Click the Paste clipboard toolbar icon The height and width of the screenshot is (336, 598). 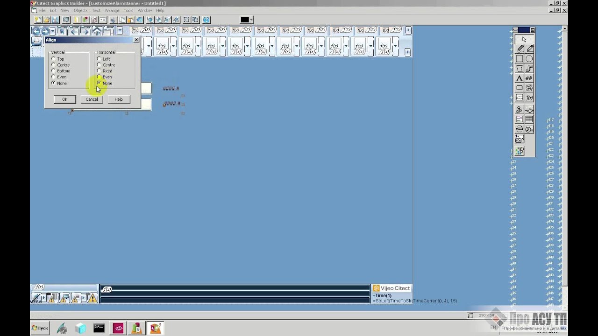click(130, 20)
